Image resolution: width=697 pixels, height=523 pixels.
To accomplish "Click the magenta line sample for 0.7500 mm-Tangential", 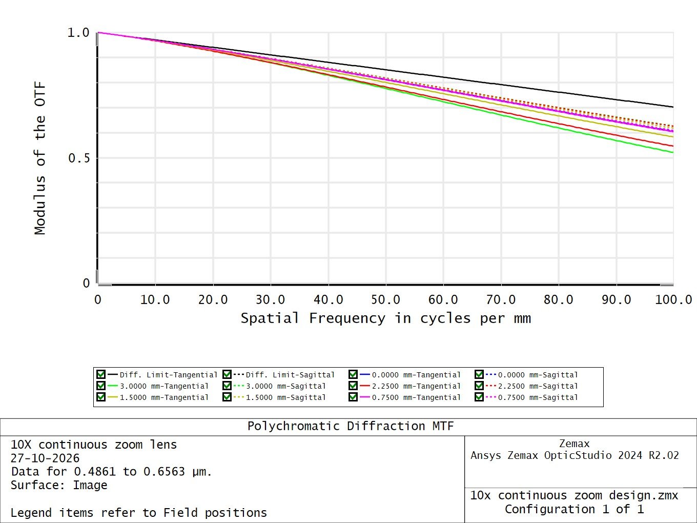I will (x=365, y=397).
